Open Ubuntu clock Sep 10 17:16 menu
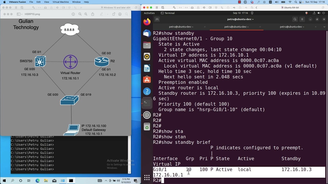Viewport: 328px width, 184px height. click(x=240, y=13)
